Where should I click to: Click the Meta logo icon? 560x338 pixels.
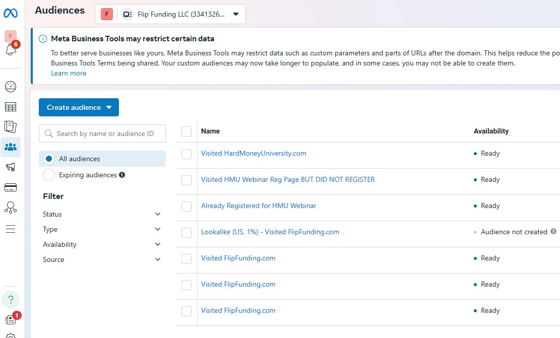coord(11,13)
